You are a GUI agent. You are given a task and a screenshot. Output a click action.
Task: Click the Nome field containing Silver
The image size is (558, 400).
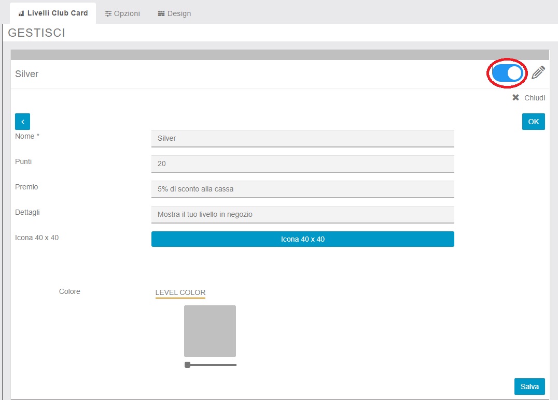302,138
